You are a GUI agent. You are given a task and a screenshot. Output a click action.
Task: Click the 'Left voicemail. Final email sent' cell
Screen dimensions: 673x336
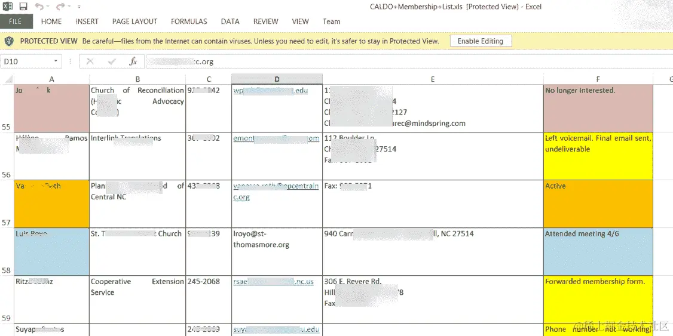point(598,156)
